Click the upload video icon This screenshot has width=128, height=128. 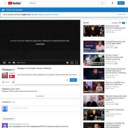(x=112, y=3)
